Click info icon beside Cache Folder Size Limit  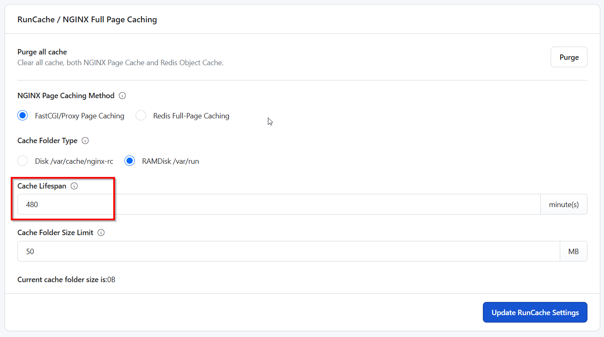[x=101, y=233]
